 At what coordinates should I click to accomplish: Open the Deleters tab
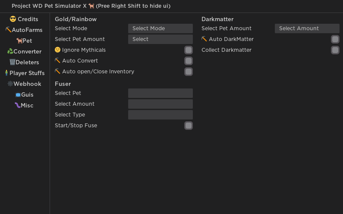click(x=24, y=62)
